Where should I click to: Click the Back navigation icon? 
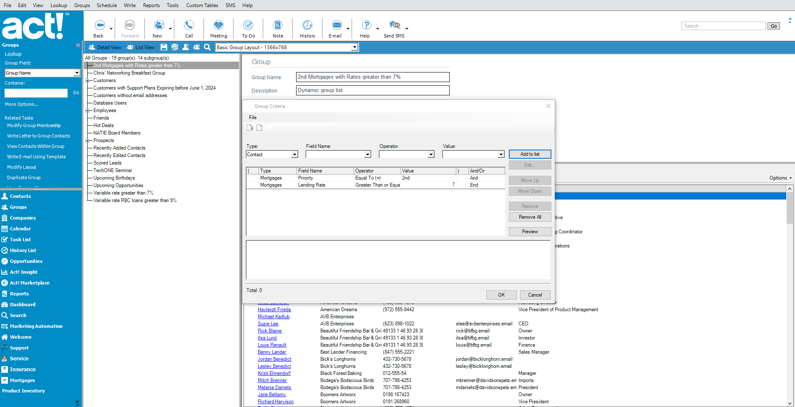[x=100, y=25]
